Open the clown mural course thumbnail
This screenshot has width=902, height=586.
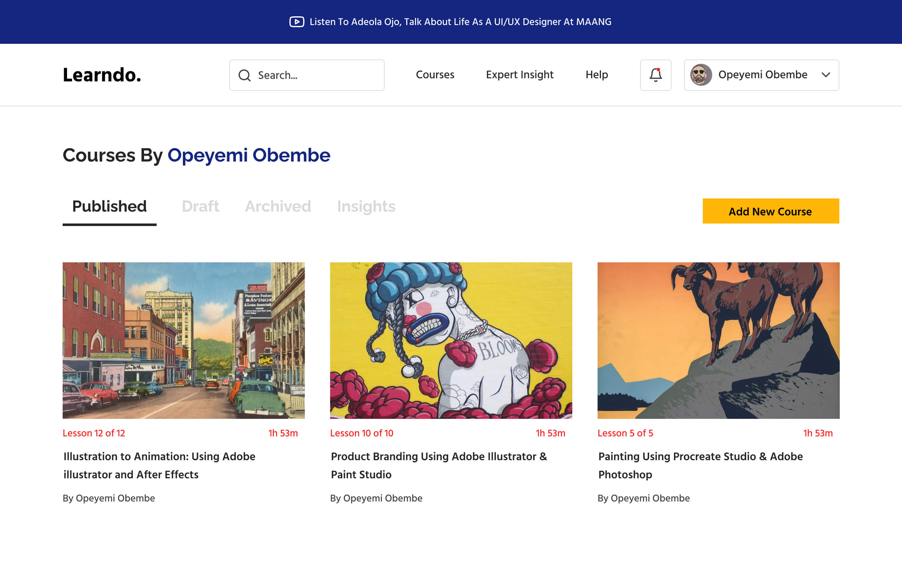(x=451, y=340)
